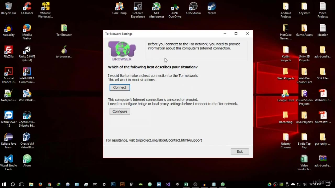Select the Visual Studio Projects icon
The width and height of the screenshot is (335, 188).
click(304, 97)
